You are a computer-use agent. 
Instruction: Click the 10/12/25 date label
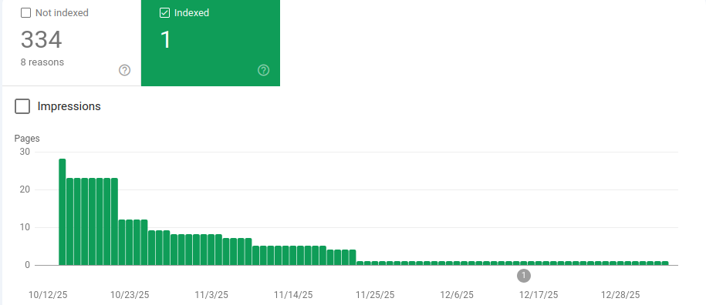48,295
